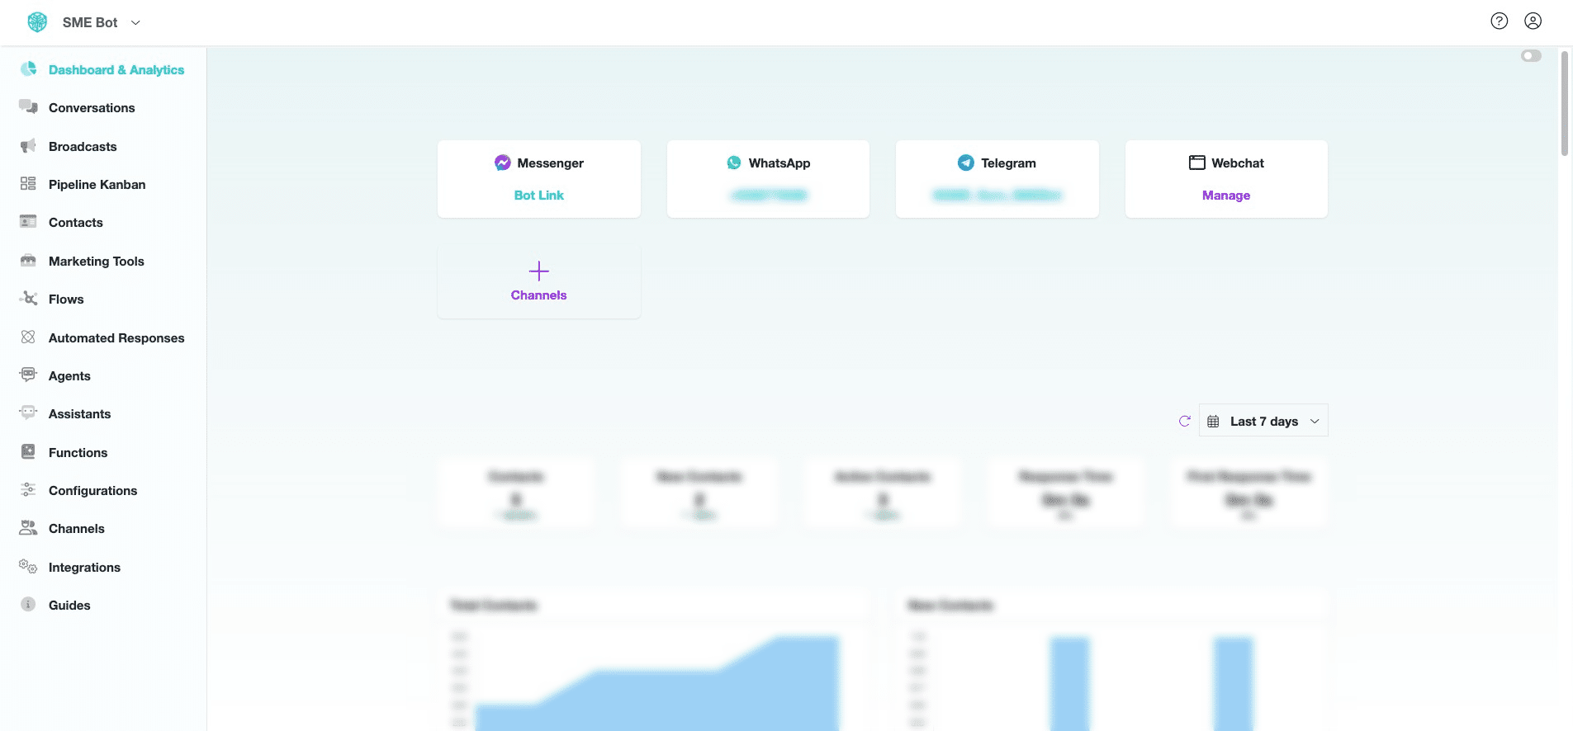
Task: Click the page vertical scrollbar
Action: click(x=1565, y=103)
